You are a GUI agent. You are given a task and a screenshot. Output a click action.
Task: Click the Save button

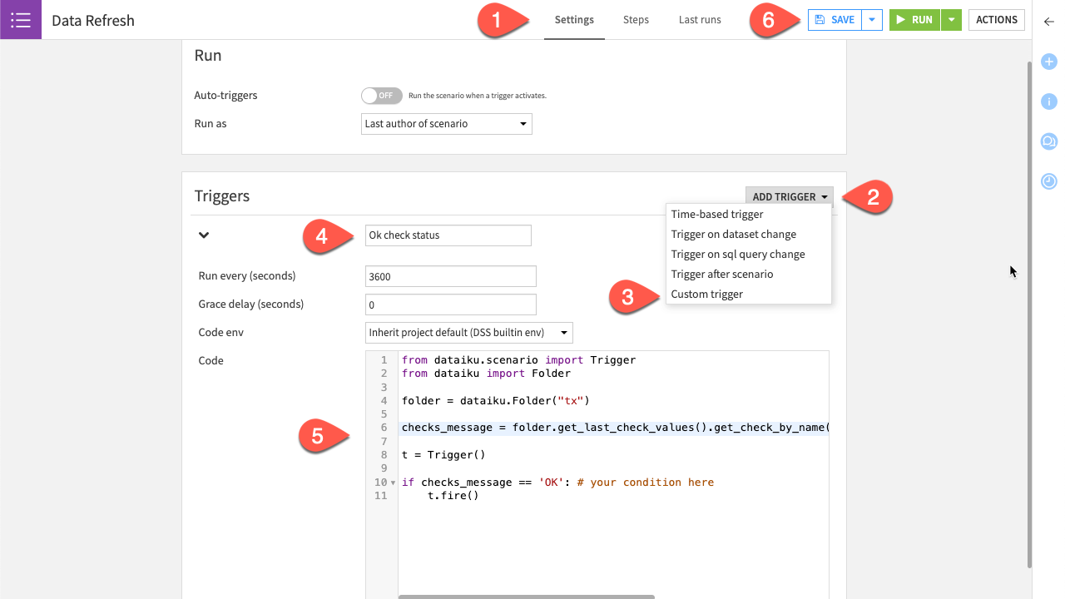(835, 20)
